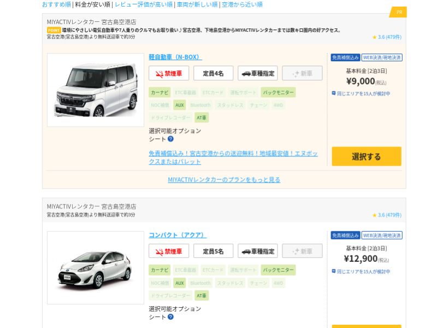437x328 pixels.
Task: Click 新車 badge in N-BOX card
Action: pyautogui.click(x=303, y=73)
